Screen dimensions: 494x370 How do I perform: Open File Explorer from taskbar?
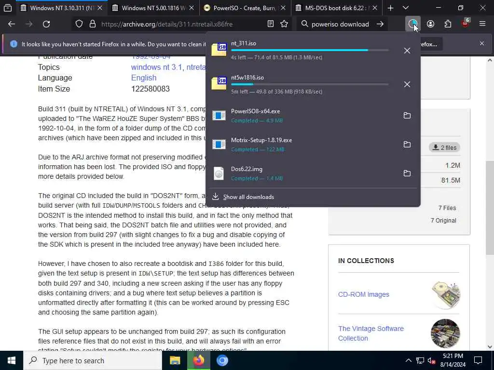175,360
